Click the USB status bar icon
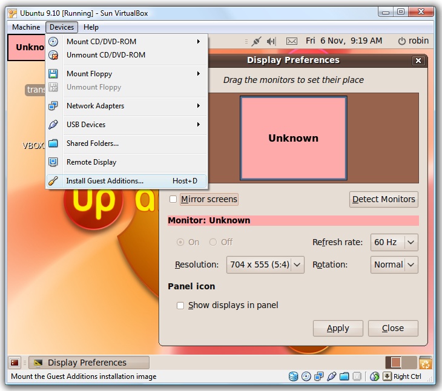 click(332, 376)
